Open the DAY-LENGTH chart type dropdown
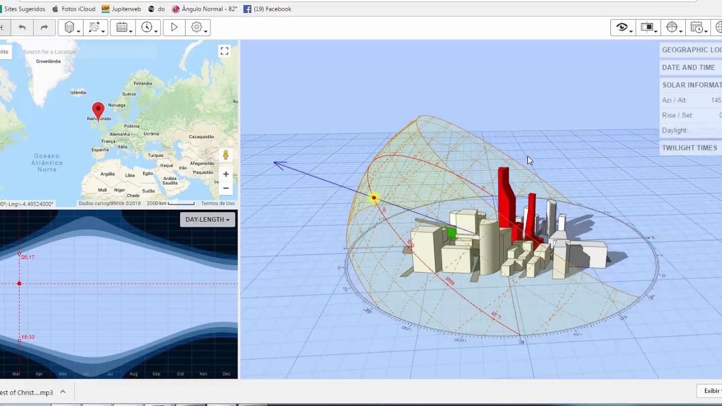 (208, 219)
